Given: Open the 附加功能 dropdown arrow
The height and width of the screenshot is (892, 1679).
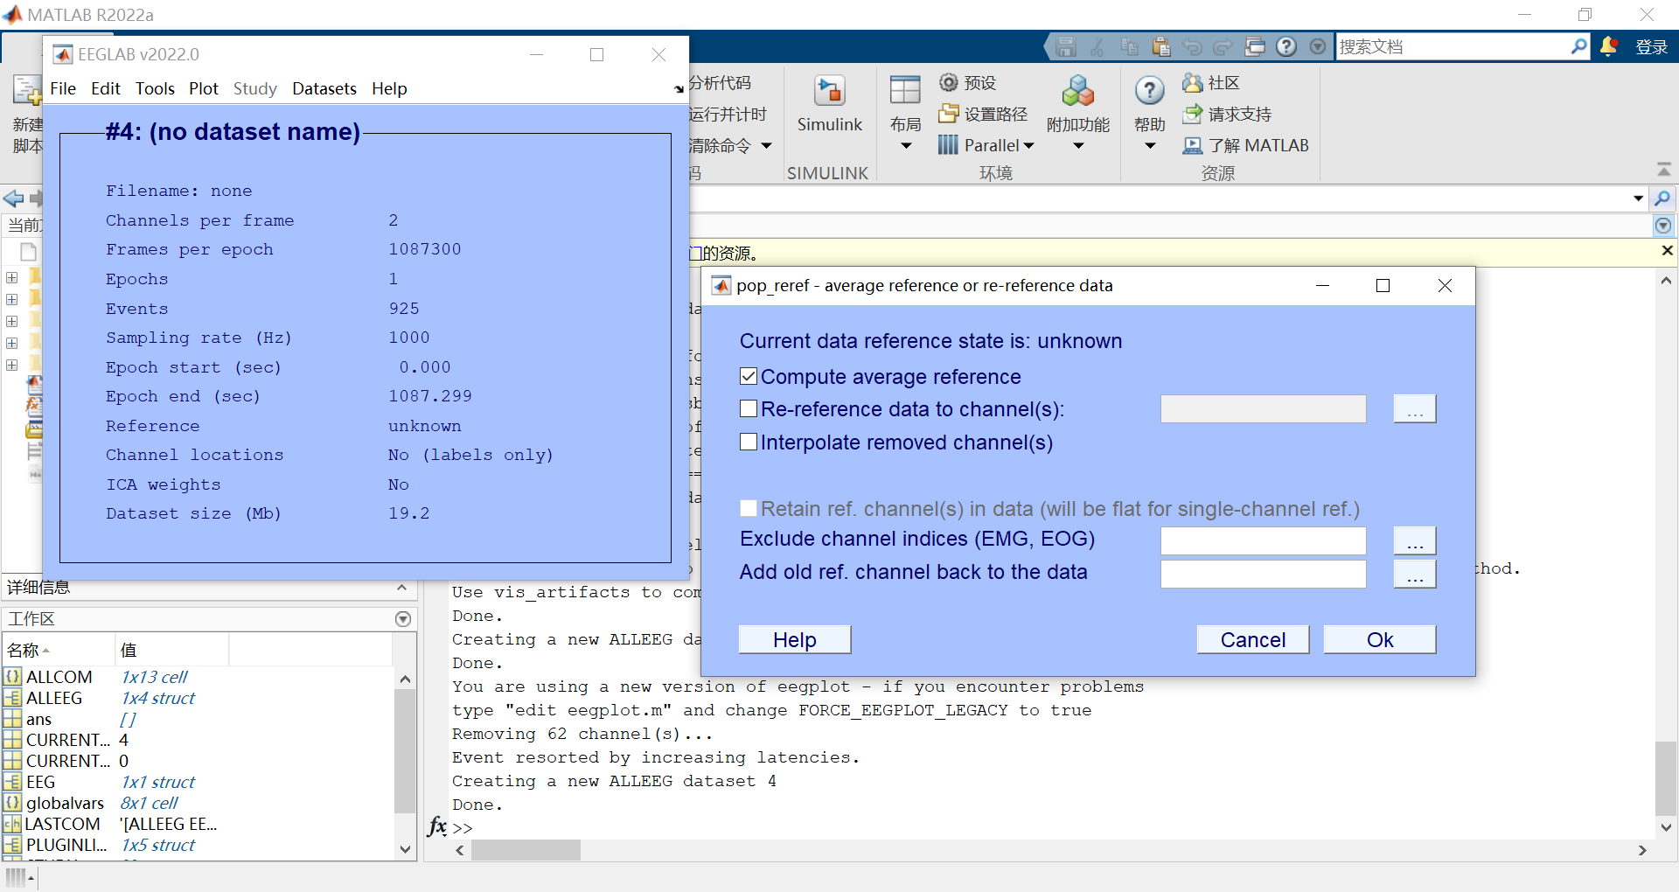Looking at the screenshot, I should (x=1078, y=146).
